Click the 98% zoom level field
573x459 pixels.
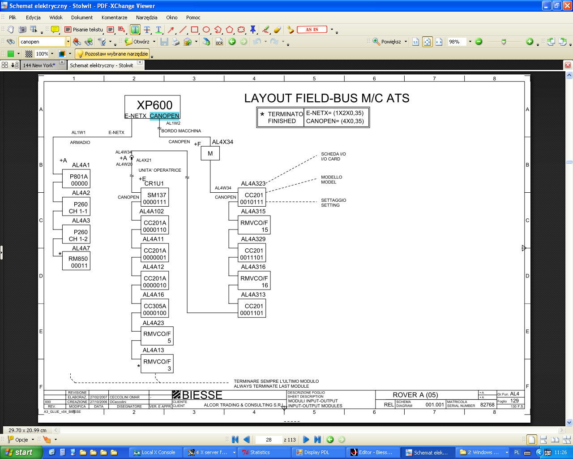pyautogui.click(x=457, y=42)
